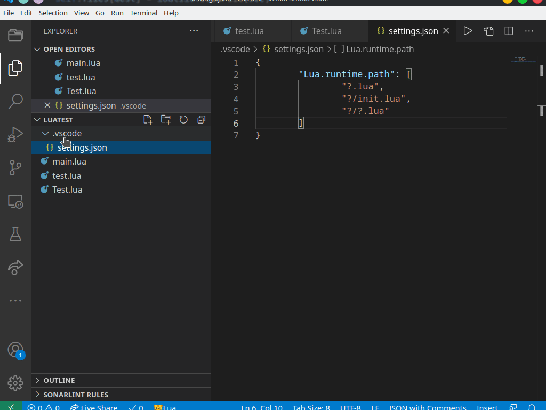Open the Run menu

point(117,13)
